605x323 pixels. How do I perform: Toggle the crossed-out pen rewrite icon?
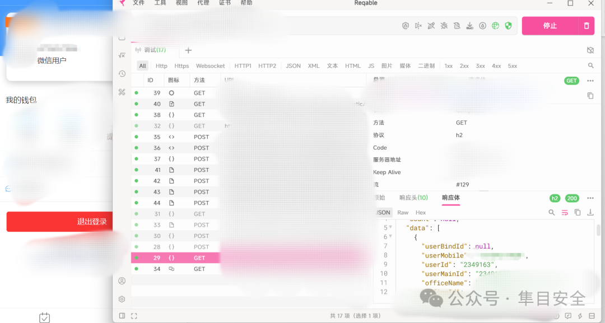[x=431, y=26]
